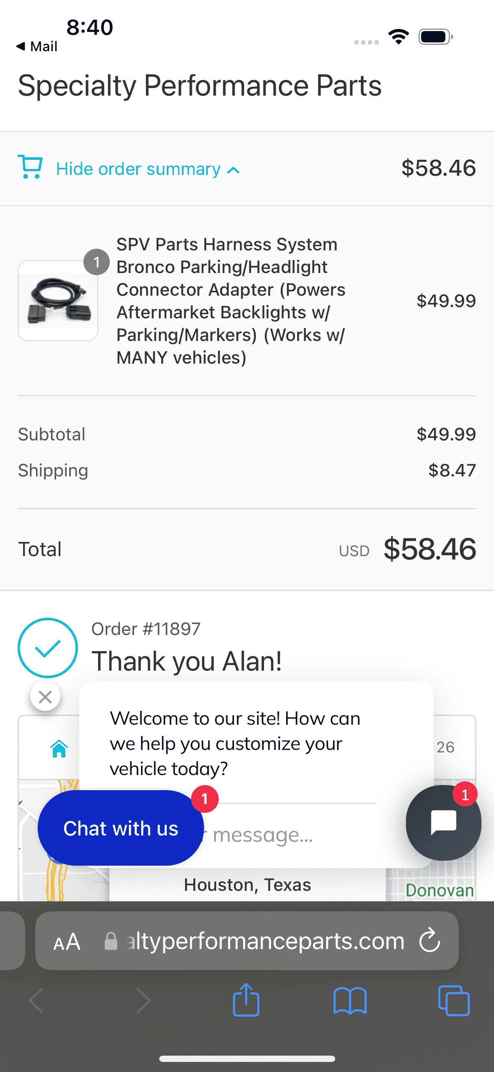Open the dark chat bubble icon
The image size is (494, 1072).
coord(443,823)
